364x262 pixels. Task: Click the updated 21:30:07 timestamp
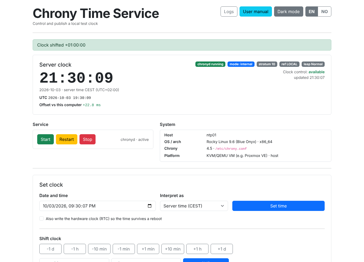(309, 78)
